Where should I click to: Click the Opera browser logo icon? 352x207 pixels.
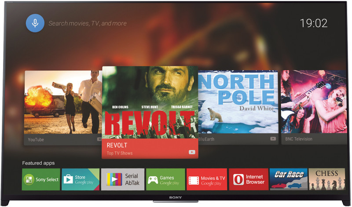(238, 180)
